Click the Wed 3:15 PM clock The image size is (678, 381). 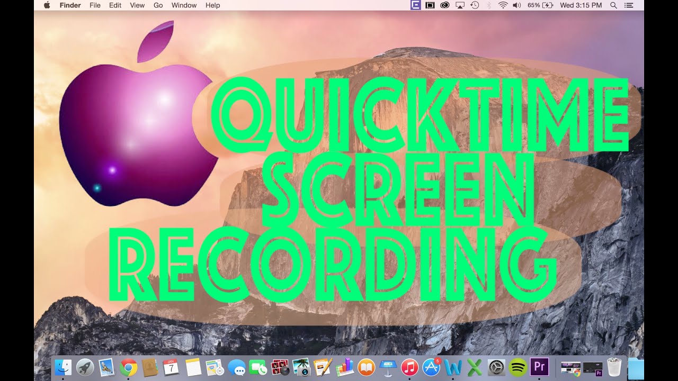coord(581,5)
